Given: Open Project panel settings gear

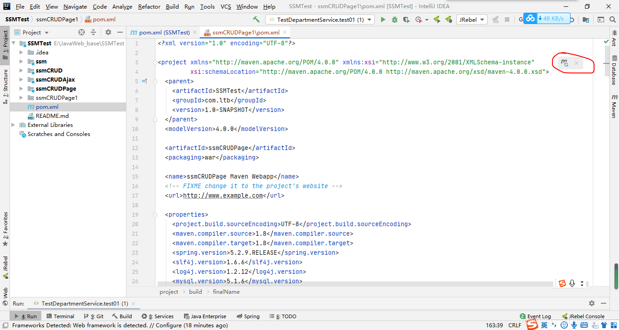Looking at the screenshot, I should 108,32.
